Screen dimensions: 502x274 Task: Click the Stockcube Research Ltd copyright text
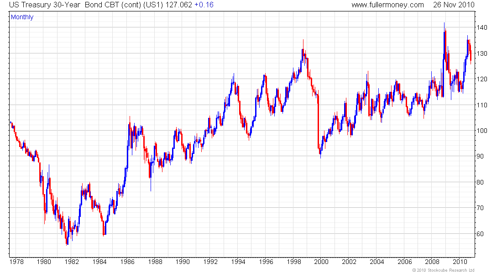click(x=444, y=270)
